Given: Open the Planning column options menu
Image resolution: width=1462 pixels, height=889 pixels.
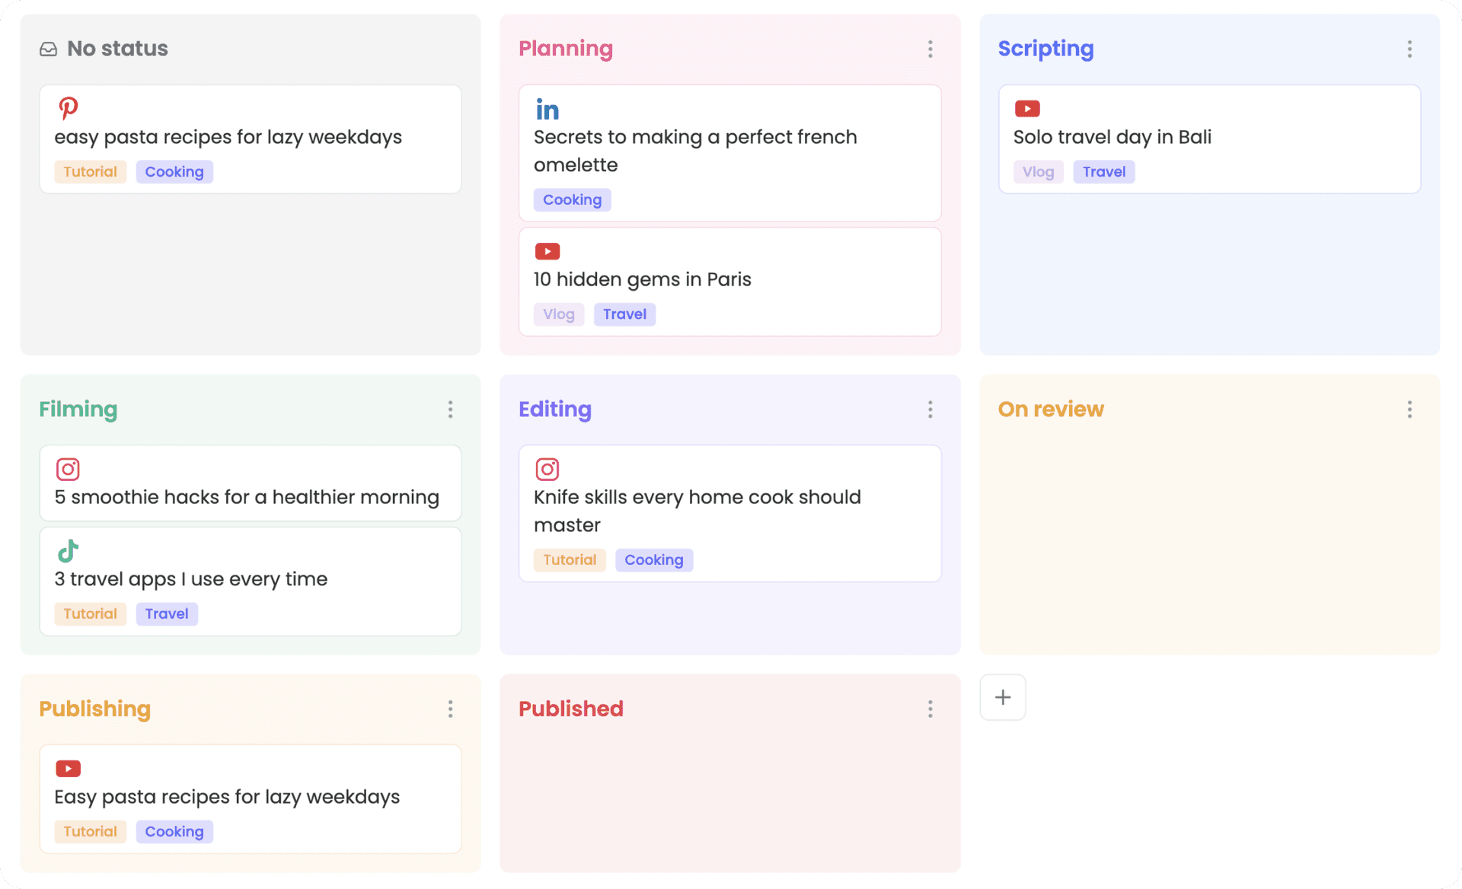Looking at the screenshot, I should pos(930,49).
